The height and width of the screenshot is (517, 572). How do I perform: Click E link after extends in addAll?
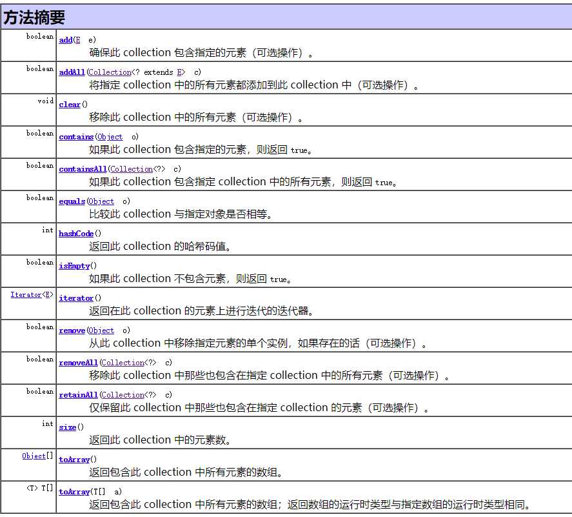click(179, 72)
